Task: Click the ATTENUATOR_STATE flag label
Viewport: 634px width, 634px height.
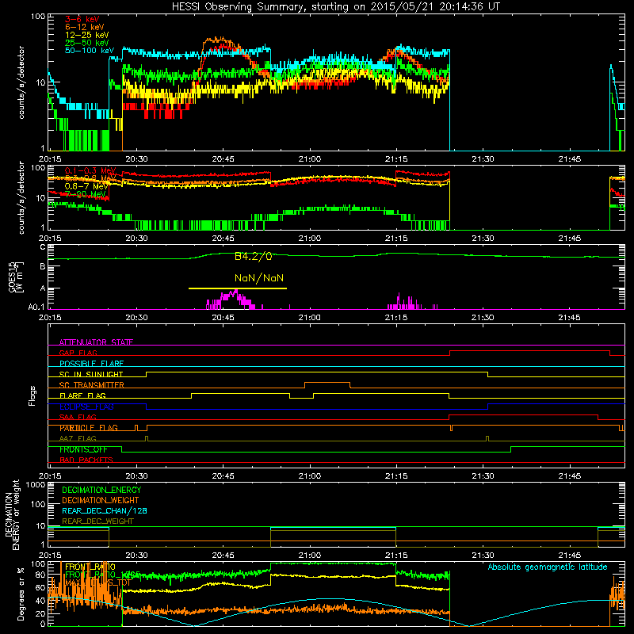Action: click(x=96, y=342)
